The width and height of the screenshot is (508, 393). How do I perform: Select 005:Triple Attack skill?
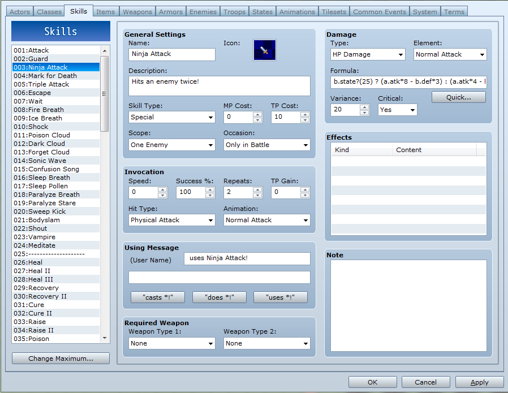tap(56, 84)
